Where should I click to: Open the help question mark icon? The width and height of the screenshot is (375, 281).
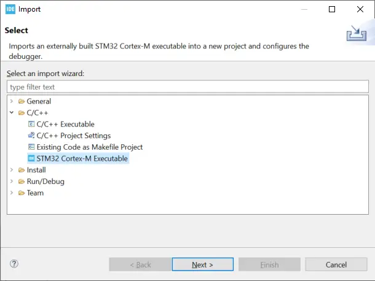(x=14, y=264)
